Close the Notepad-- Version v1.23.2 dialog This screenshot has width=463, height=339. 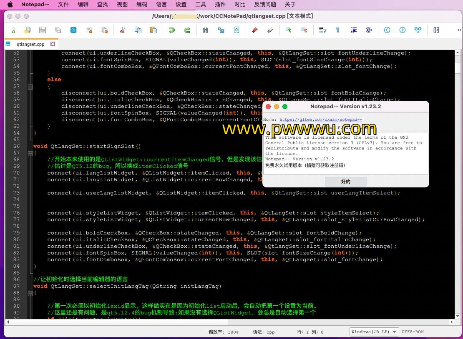click(268, 107)
